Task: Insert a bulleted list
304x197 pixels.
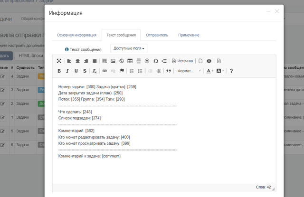Action: [140, 71]
